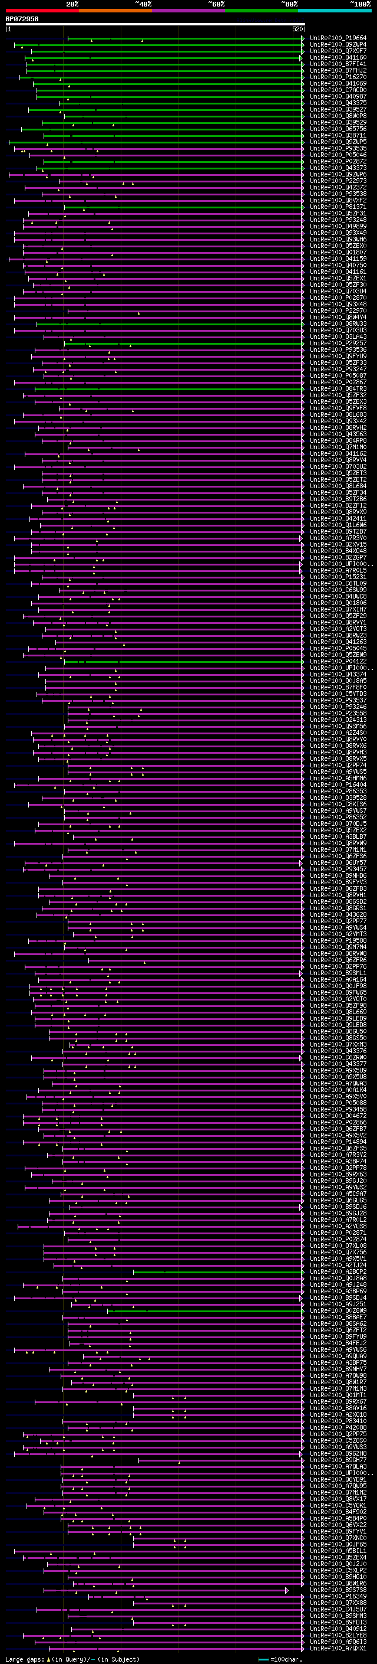Click the red 20% identity legend segment

pyautogui.click(x=42, y=11)
